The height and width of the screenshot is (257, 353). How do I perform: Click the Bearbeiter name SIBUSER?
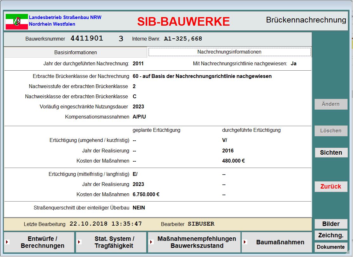(201, 224)
